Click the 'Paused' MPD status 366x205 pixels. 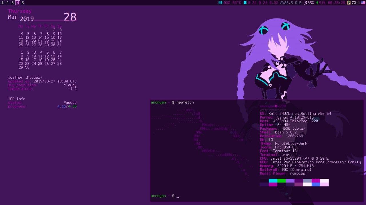point(70,103)
